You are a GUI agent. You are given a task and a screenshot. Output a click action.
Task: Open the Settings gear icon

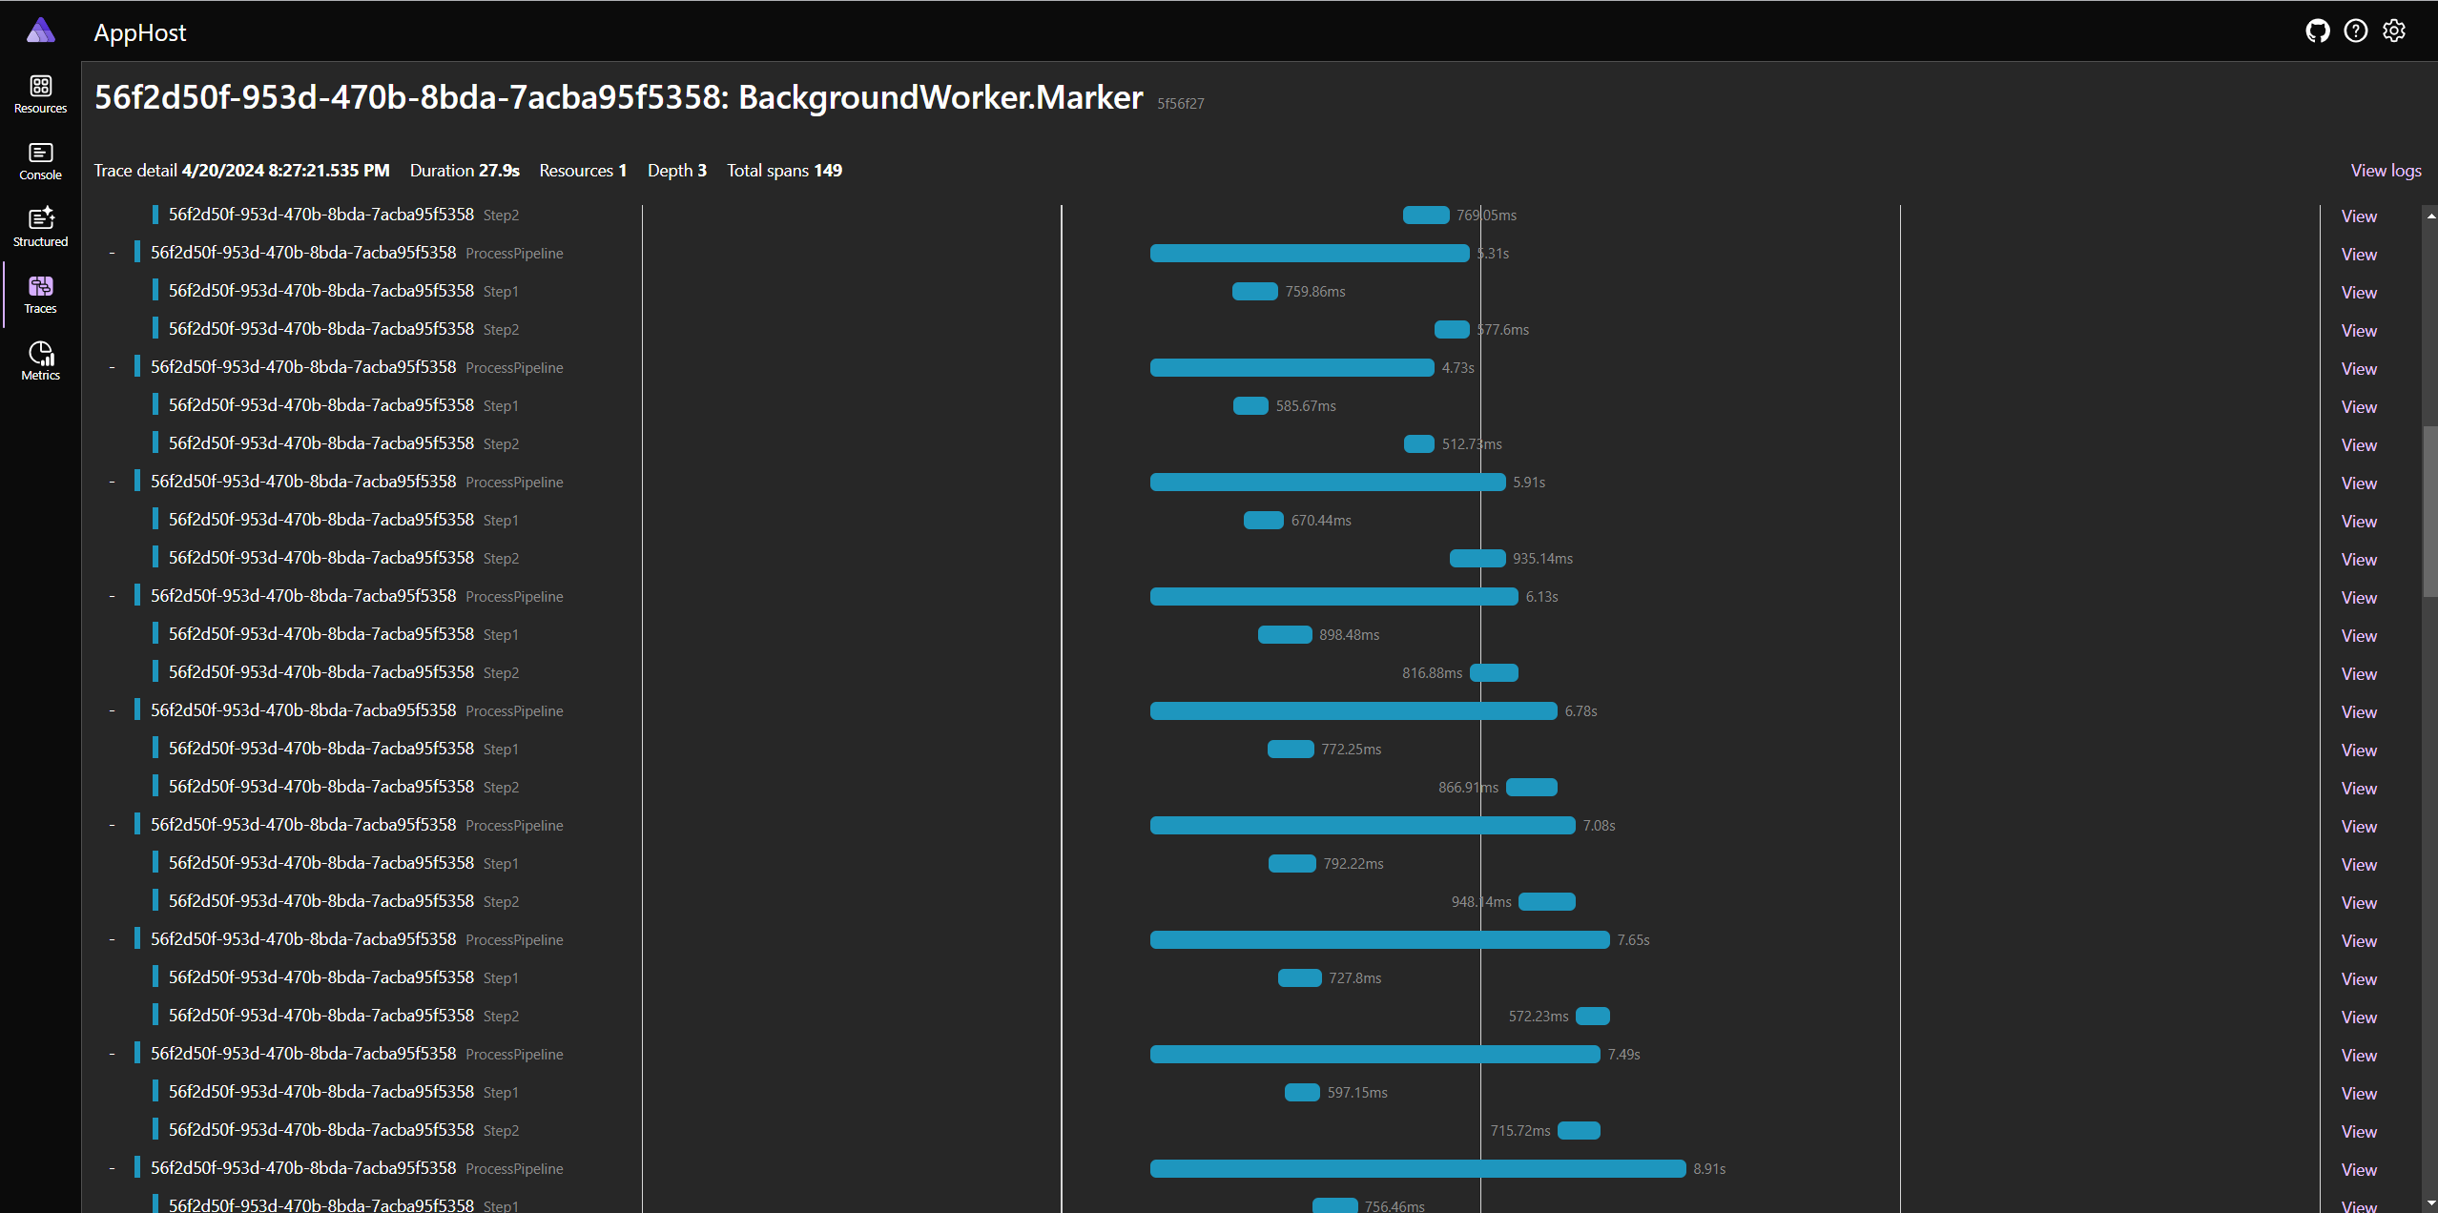tap(2394, 31)
